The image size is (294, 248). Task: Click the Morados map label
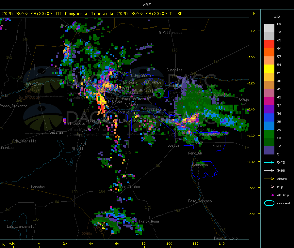[x=38, y=187]
